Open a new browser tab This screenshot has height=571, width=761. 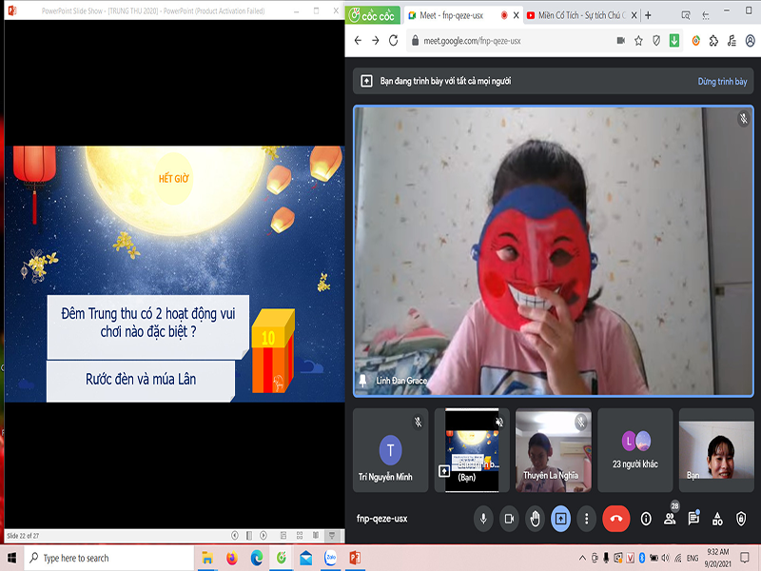pyautogui.click(x=648, y=15)
